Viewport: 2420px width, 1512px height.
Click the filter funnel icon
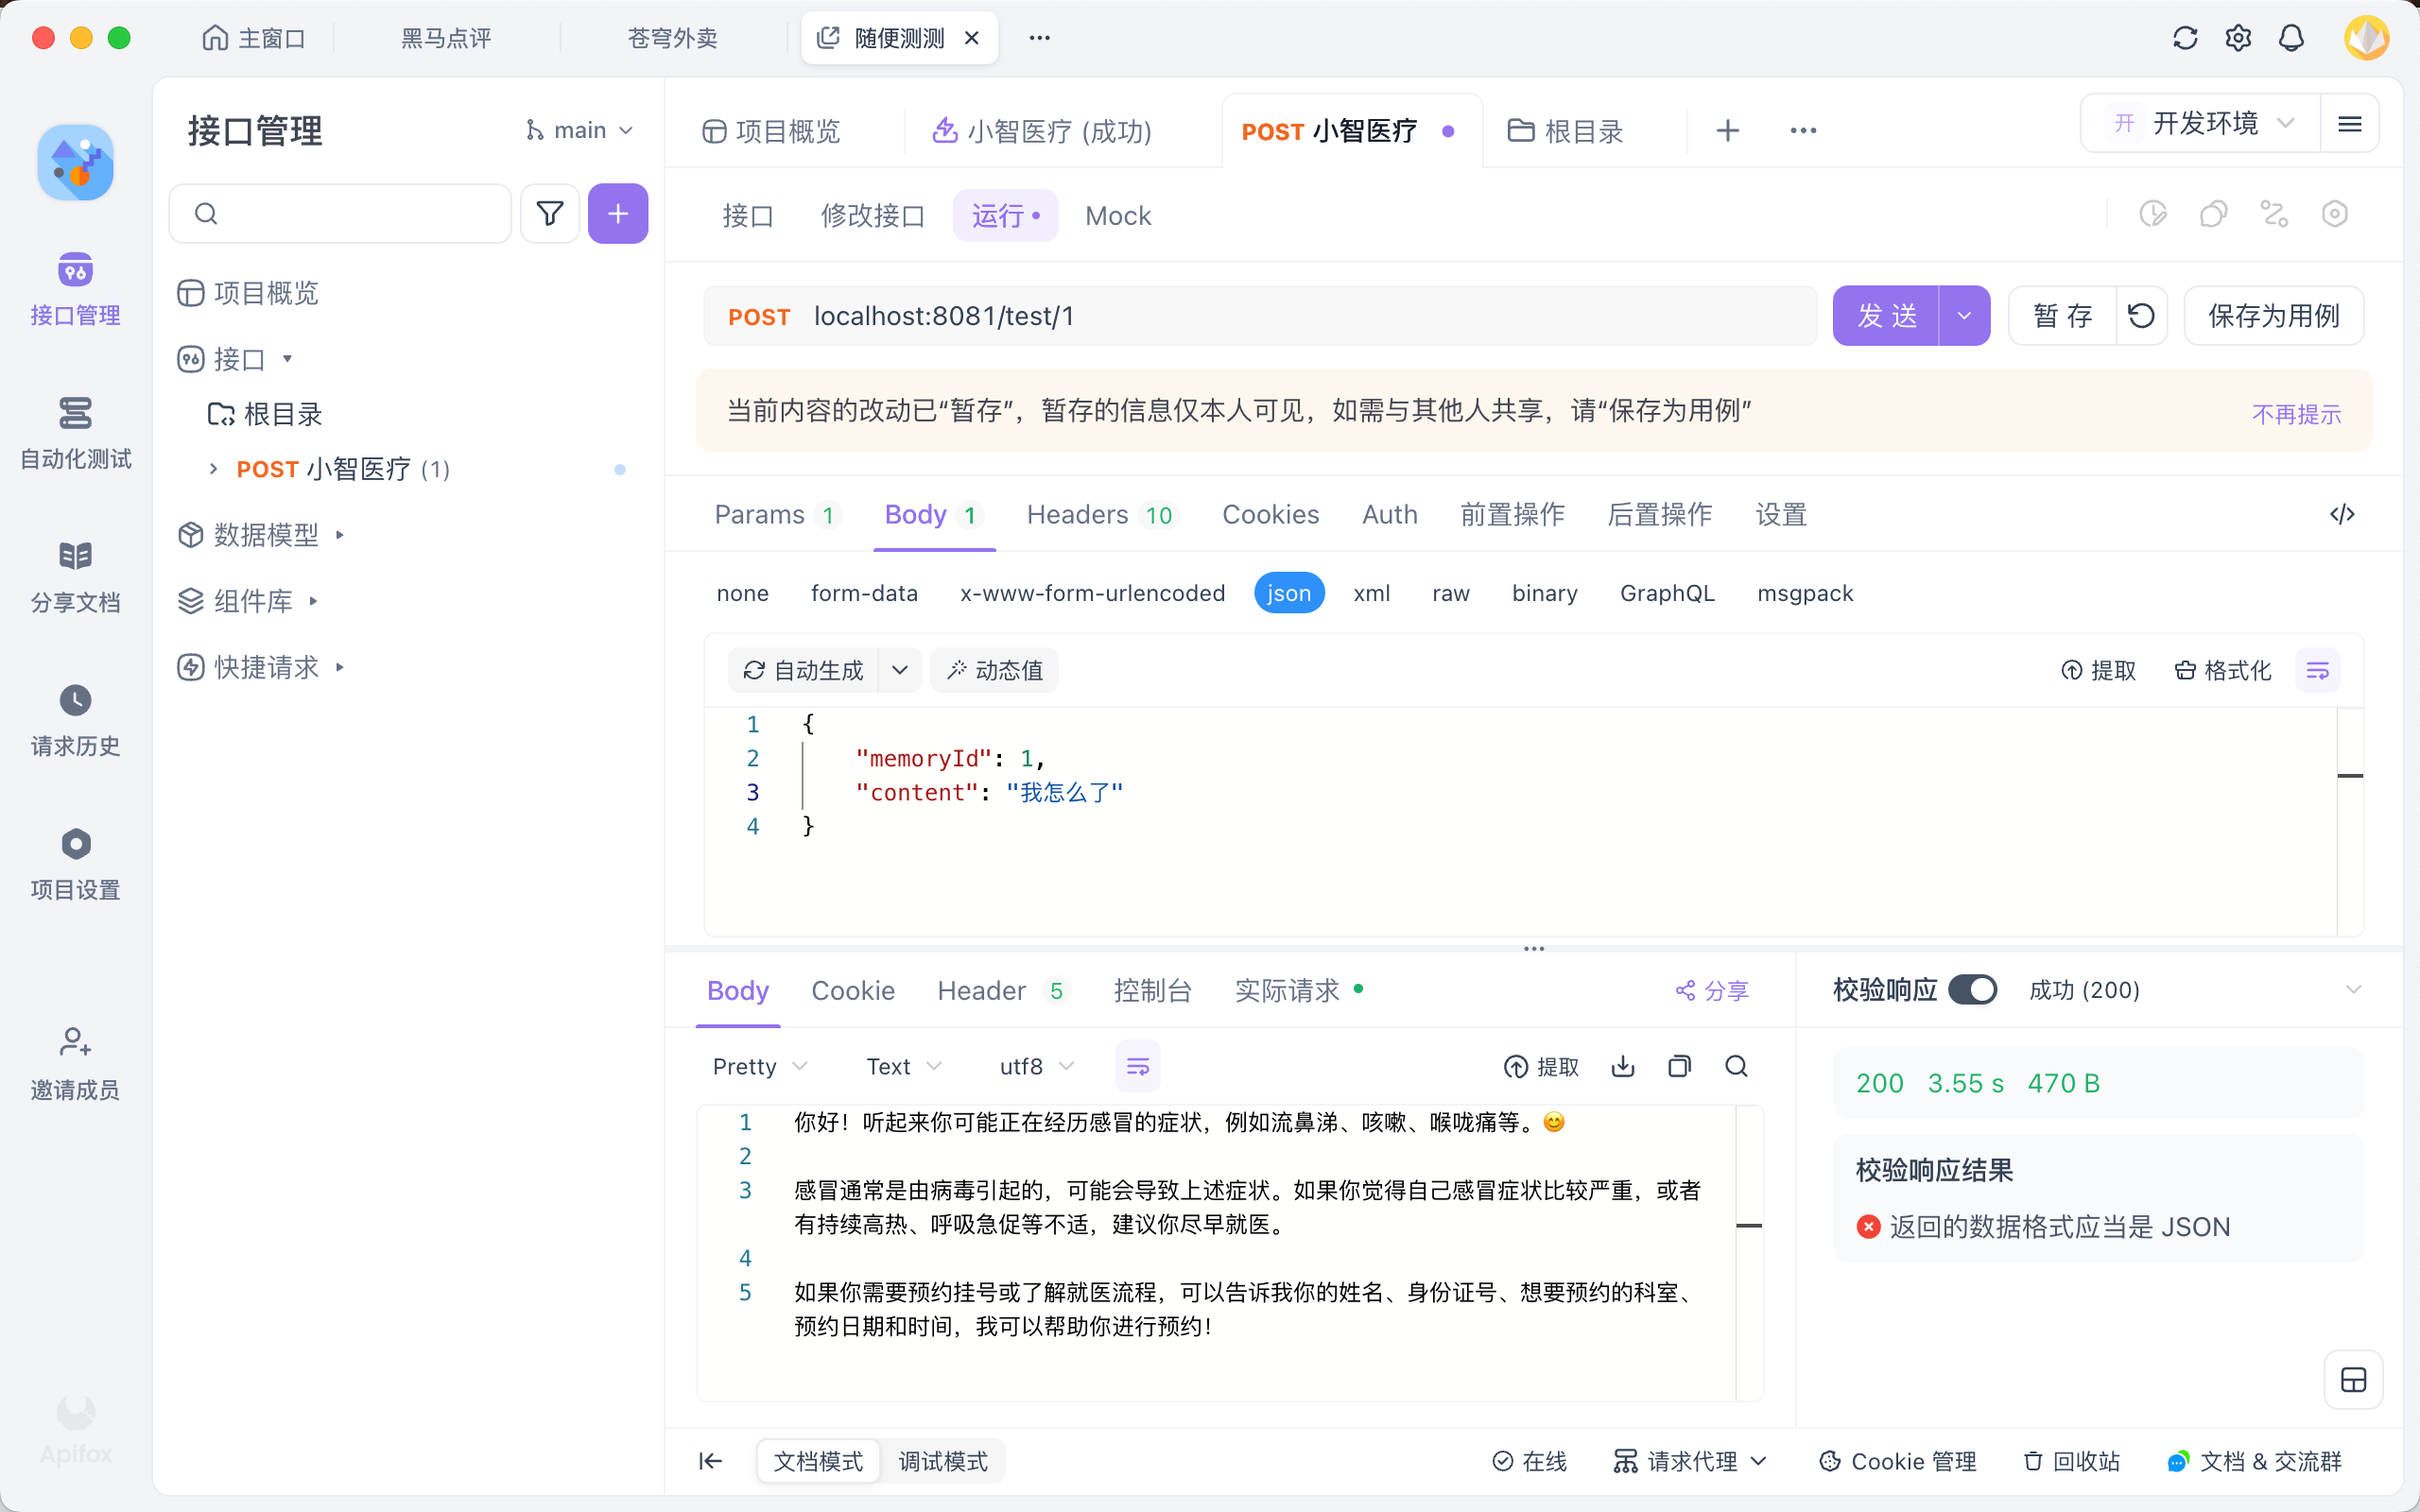coord(549,213)
